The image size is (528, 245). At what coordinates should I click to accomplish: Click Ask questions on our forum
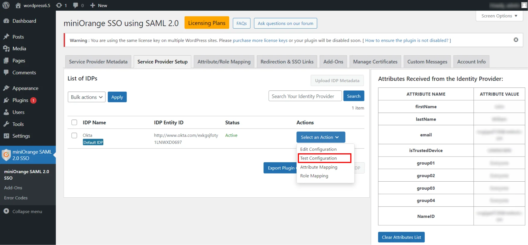(285, 23)
